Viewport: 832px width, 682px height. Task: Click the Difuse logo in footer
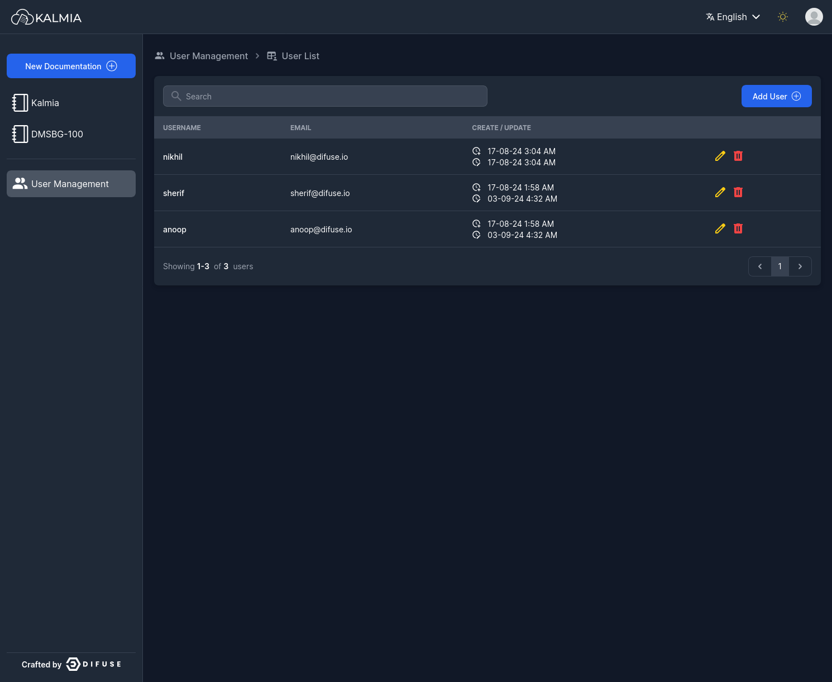coord(94,664)
